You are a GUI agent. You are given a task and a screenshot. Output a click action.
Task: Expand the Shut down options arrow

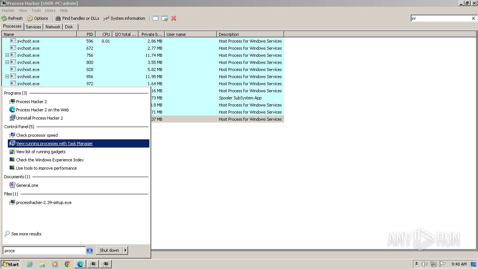[125, 250]
